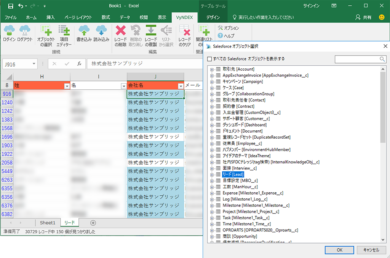Screen dimensions: 390x258
Task: Select the Sheet1 worksheet tab
Action: (x=48, y=223)
